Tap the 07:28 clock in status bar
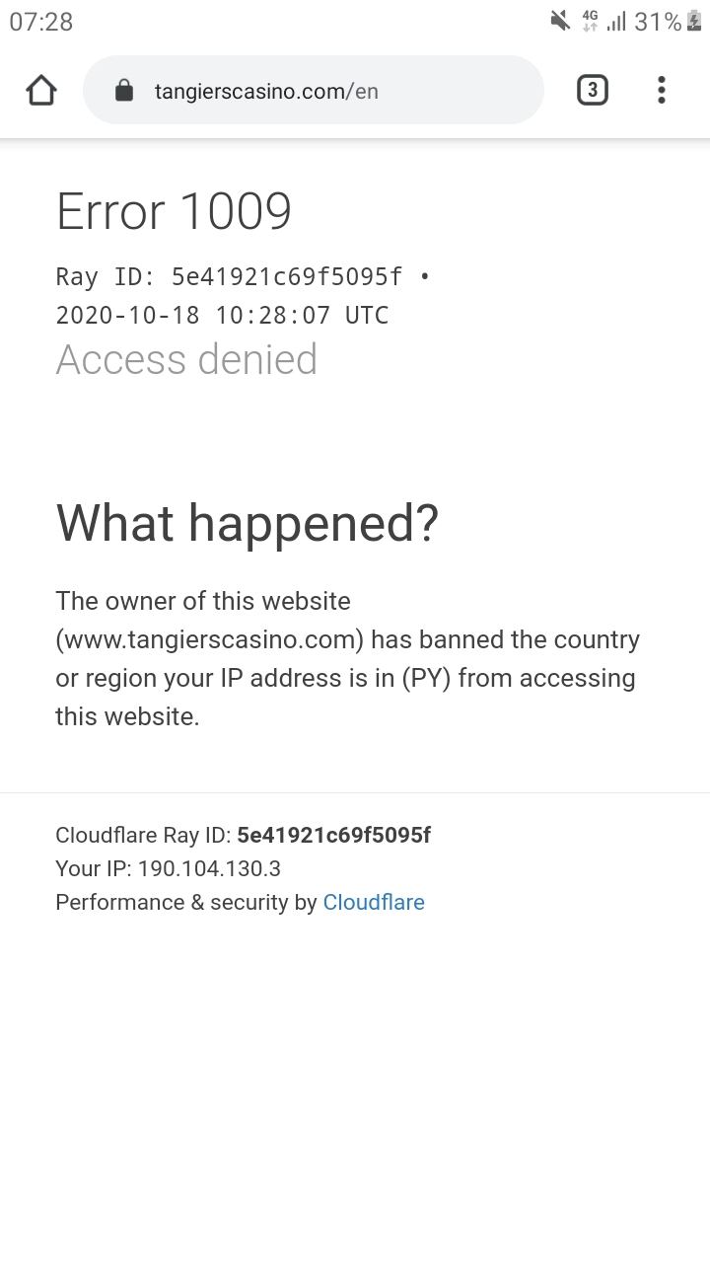This screenshot has width=710, height=1263. pos(41,22)
